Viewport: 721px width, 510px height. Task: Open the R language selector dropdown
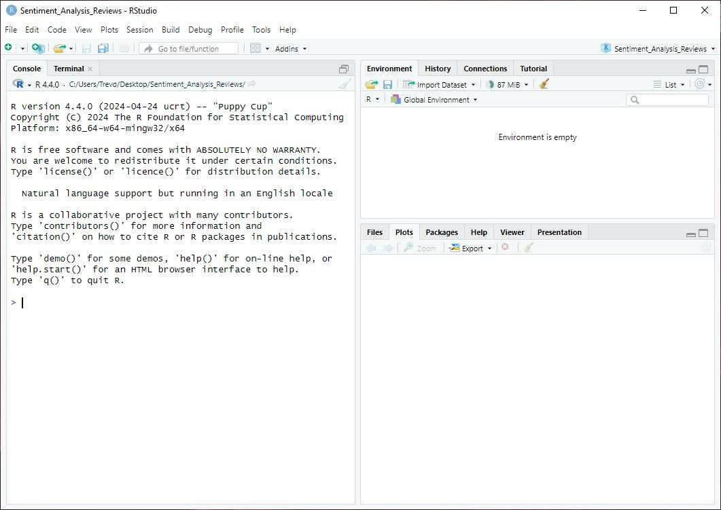(373, 99)
